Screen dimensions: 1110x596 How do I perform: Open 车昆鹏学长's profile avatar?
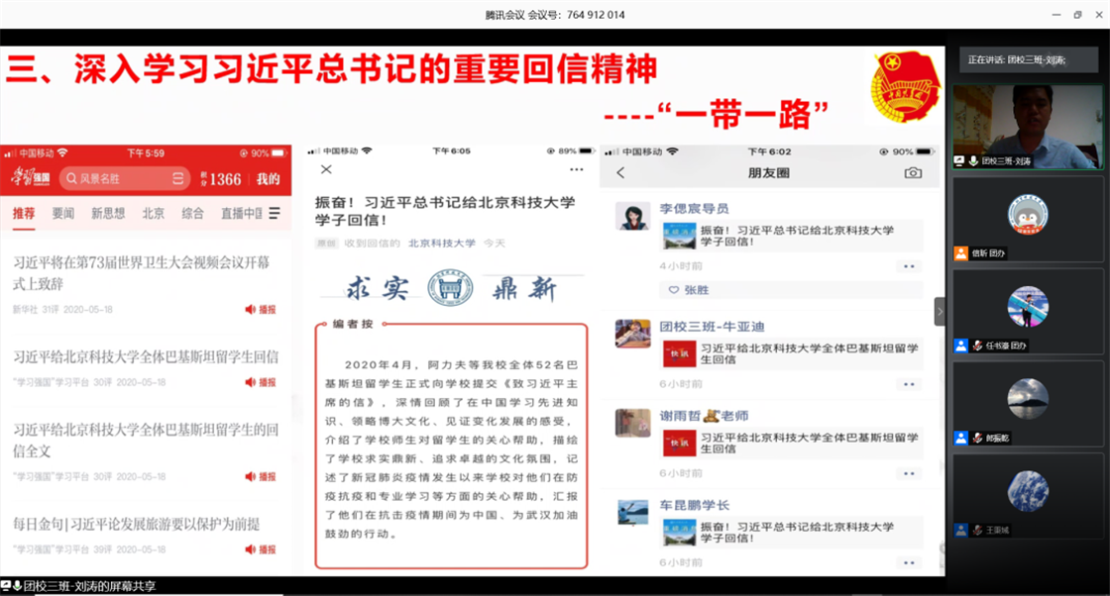(633, 513)
